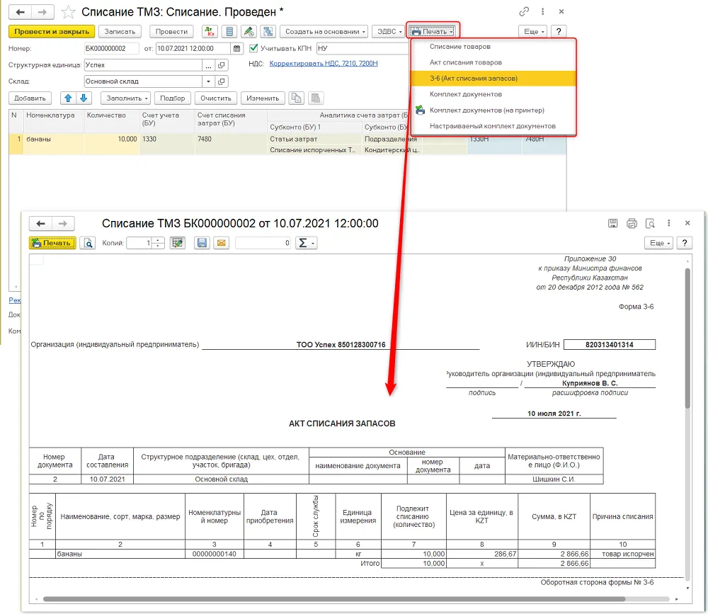Viewport: 708px width, 614px height.
Task: Add document to favorites with star icon
Action: click(x=68, y=12)
